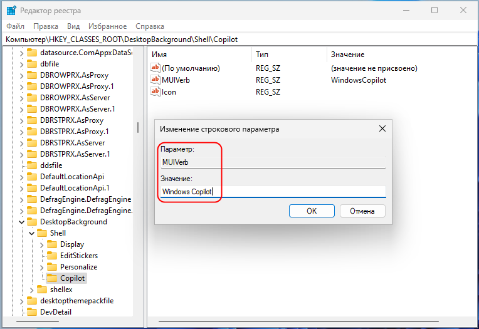Collapse the Shell node

pos(31,233)
